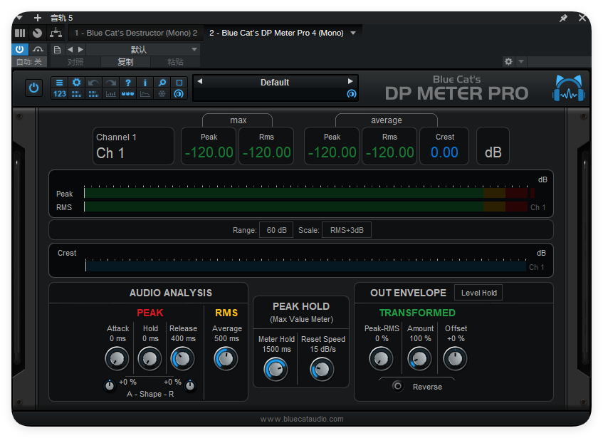Click the Peak-RMS mix knob
The image size is (603, 438).
pos(381,359)
